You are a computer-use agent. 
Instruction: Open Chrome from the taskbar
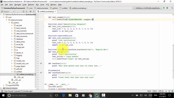(90, 95)
